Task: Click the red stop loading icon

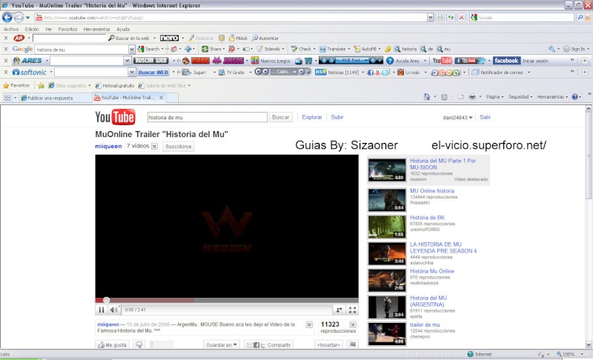Action: 461,17
